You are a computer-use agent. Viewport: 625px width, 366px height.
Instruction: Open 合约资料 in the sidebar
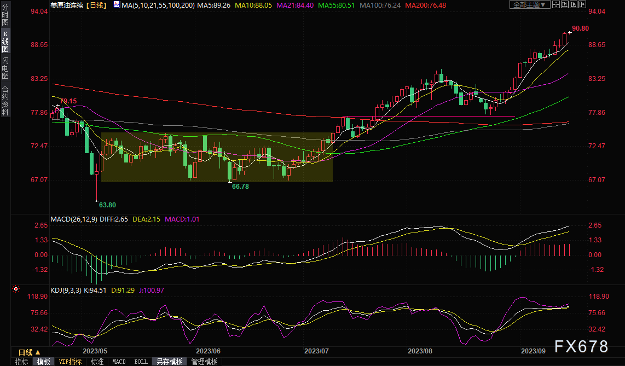pyautogui.click(x=5, y=101)
